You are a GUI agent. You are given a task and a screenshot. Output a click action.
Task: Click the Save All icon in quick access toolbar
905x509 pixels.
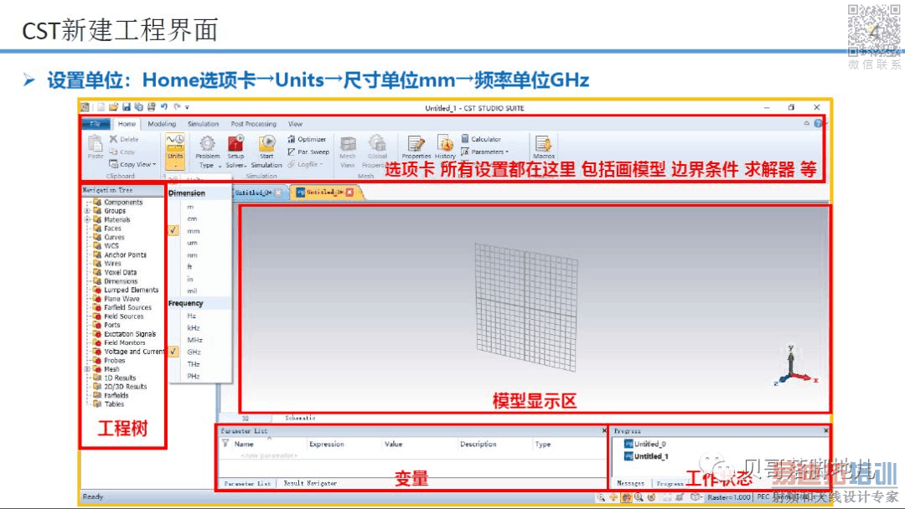point(138,107)
